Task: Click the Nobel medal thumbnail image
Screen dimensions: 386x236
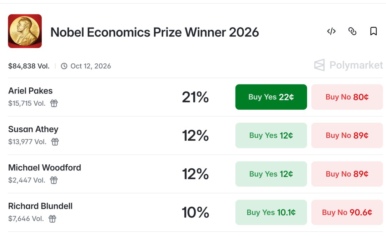Action: (x=25, y=31)
